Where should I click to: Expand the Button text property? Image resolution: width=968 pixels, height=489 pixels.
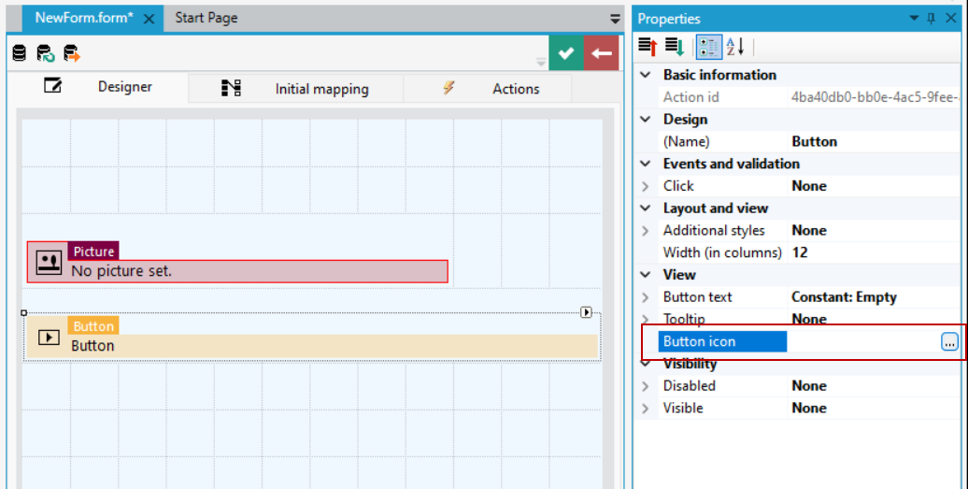pos(646,297)
